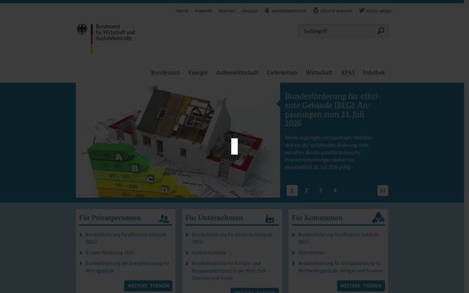Open the Kontakt link in the top bar
Screen dimensions: 469x293
click(x=227, y=11)
